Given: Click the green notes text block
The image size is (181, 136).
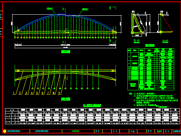Looking at the screenshot, I should tap(153, 100).
